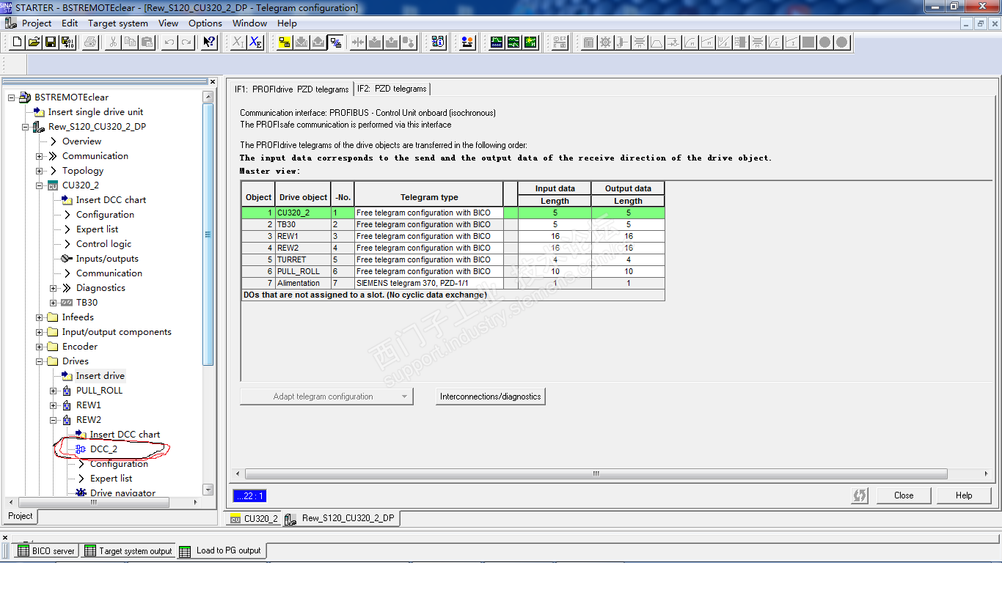Click the SIEMENS telegram 370 cell
1002x601 pixels.
(x=429, y=283)
